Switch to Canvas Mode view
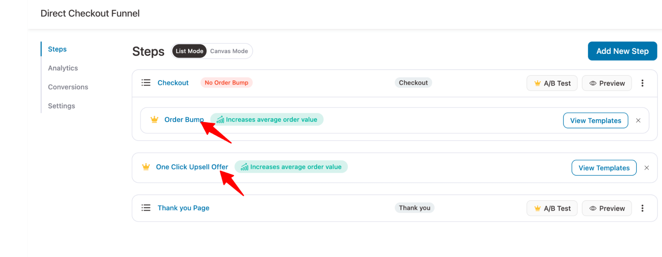Screen dimensions: 662x257 pyautogui.click(x=229, y=51)
